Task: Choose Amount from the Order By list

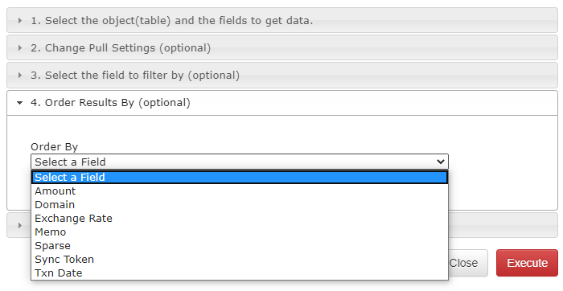Action: [240, 191]
